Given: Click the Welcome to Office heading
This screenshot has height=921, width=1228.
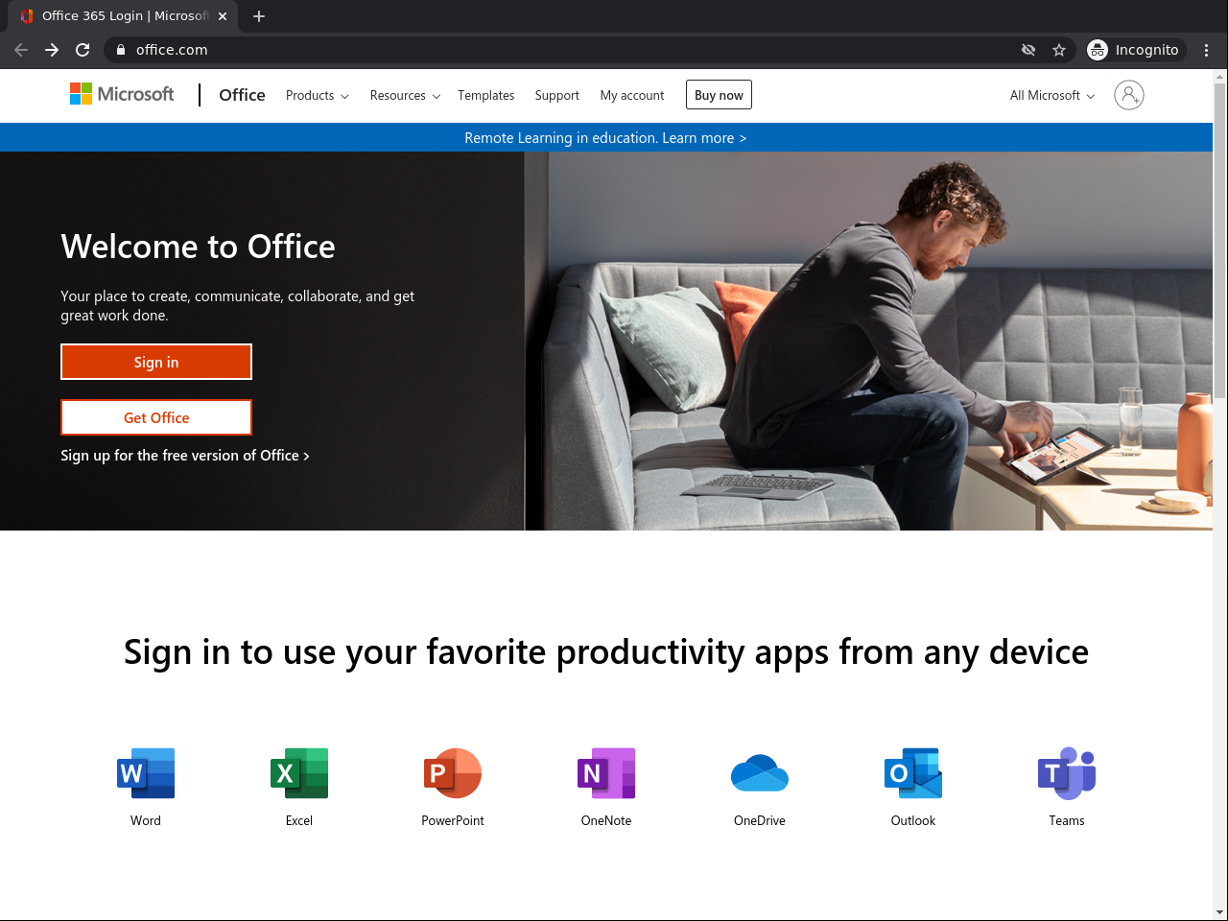Looking at the screenshot, I should coord(198,247).
